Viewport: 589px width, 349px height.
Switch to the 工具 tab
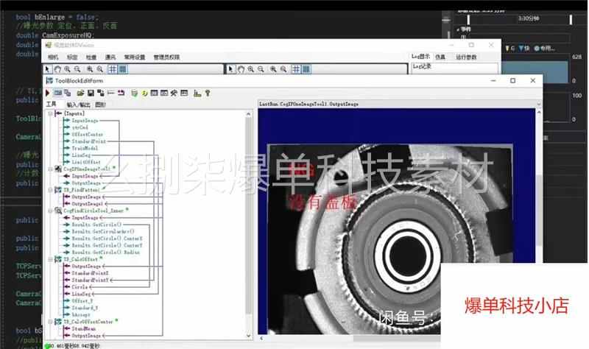(x=51, y=104)
